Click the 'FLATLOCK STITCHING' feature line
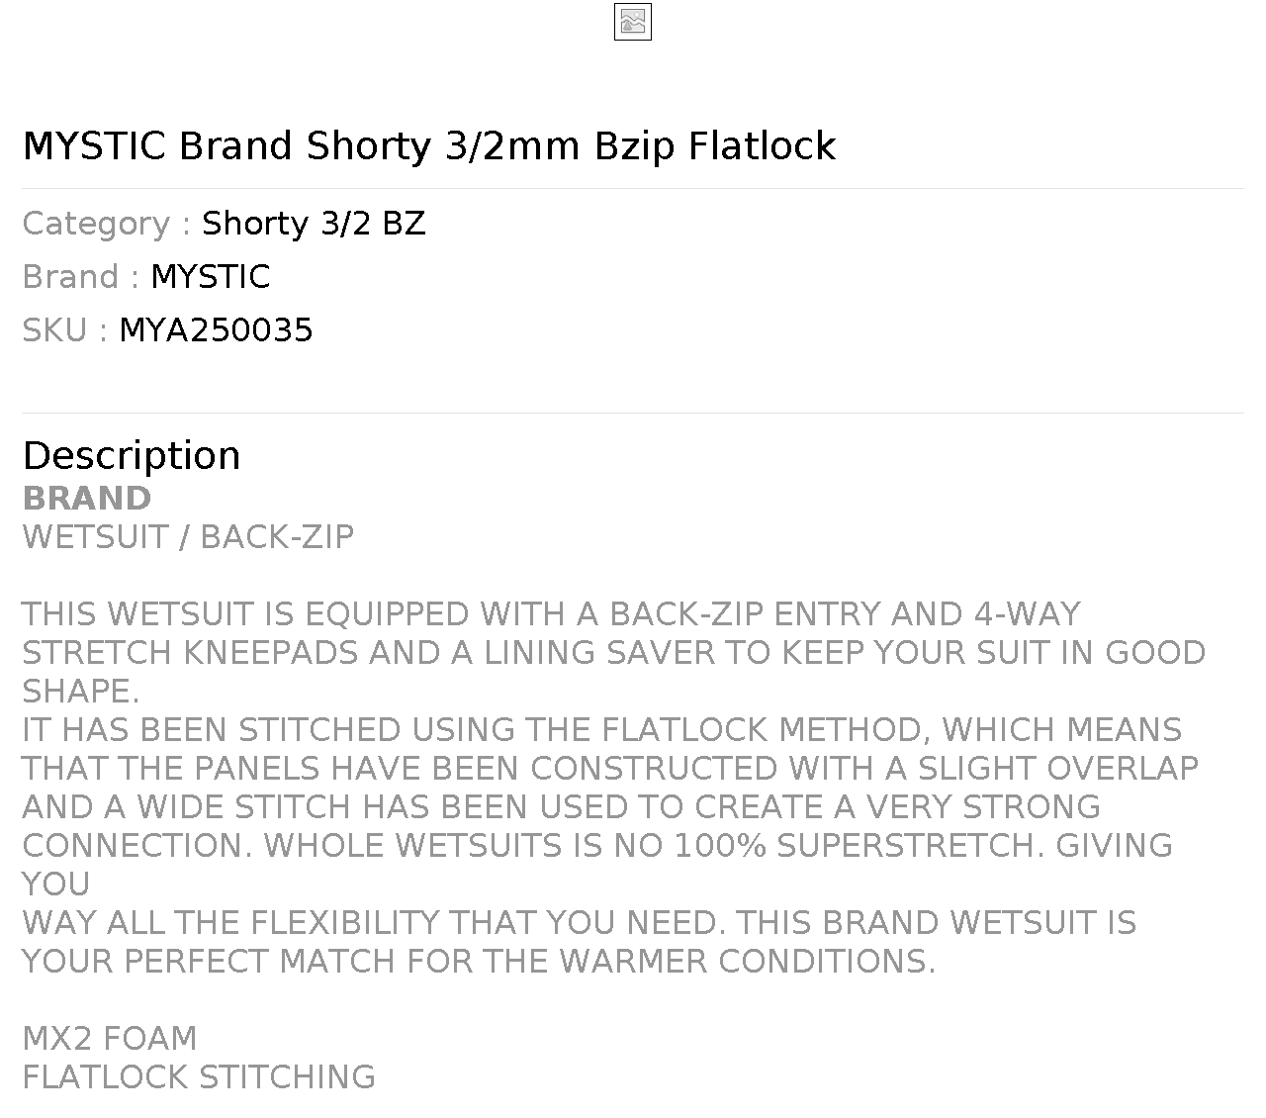Image resolution: width=1266 pixels, height=1118 pixels. coord(198,1076)
